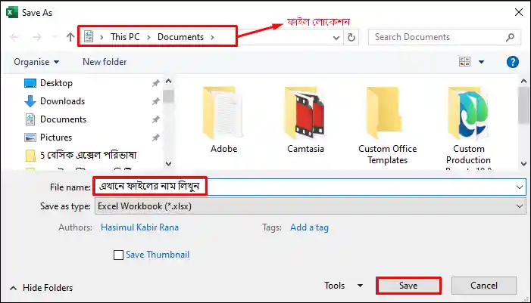Image resolution: width=531 pixels, height=303 pixels.
Task: Open the File name dropdown arrow
Action: (x=519, y=187)
